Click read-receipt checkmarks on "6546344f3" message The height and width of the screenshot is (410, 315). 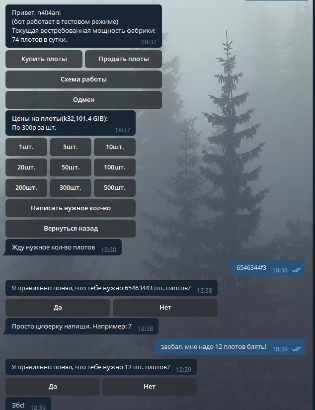click(297, 270)
